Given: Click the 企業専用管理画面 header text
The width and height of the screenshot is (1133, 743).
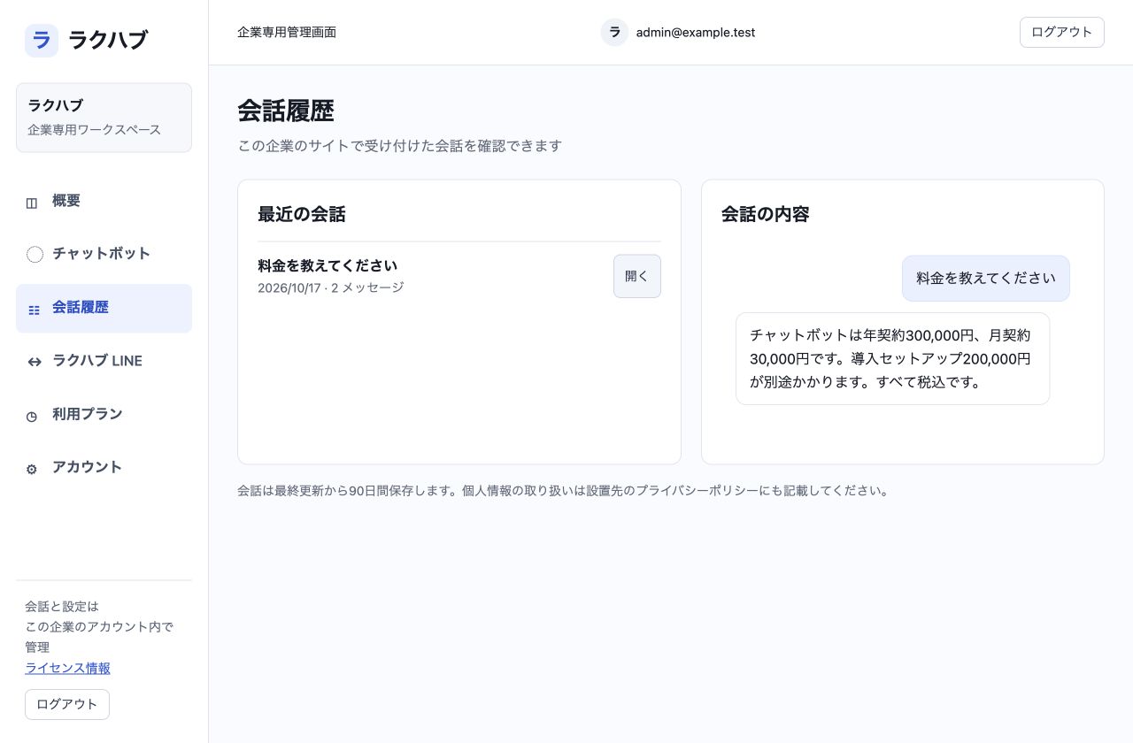Looking at the screenshot, I should pos(287,32).
